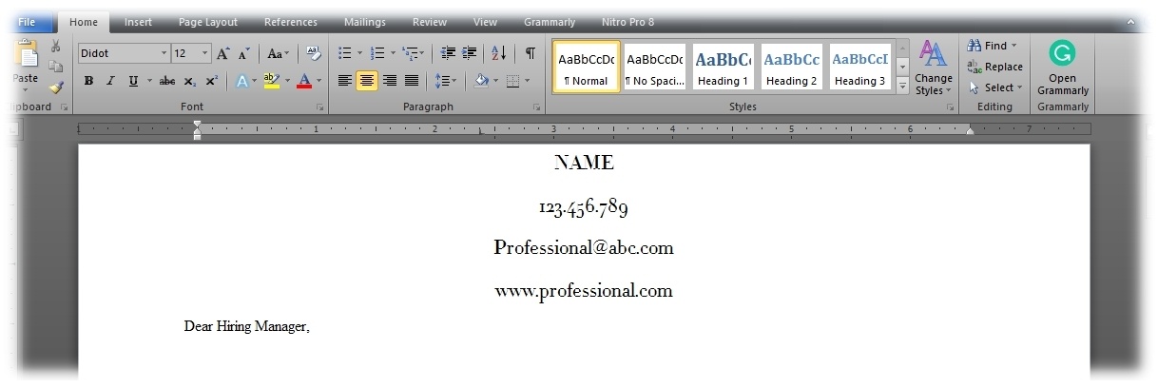
Task: Apply the Heading 1 style
Action: coord(723,67)
